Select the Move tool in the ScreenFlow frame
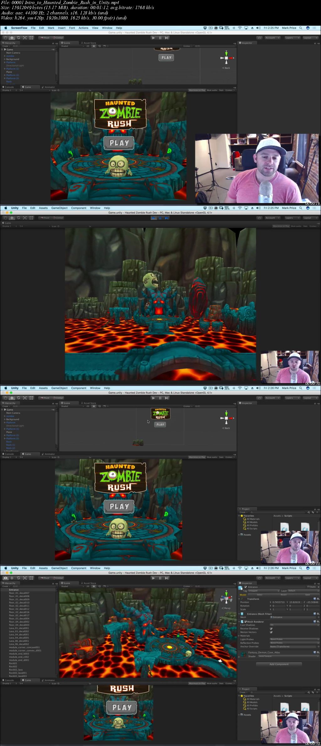The height and width of the screenshot is (746, 321). pyautogui.click(x=12, y=38)
